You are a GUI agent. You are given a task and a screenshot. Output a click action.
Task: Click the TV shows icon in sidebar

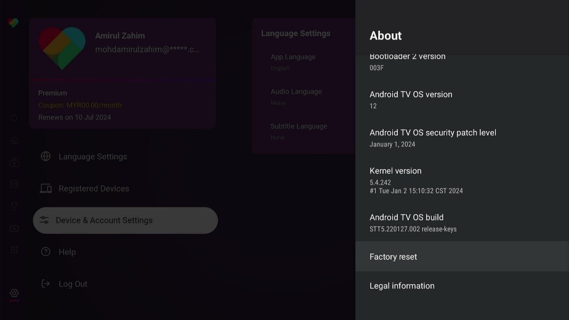click(14, 162)
